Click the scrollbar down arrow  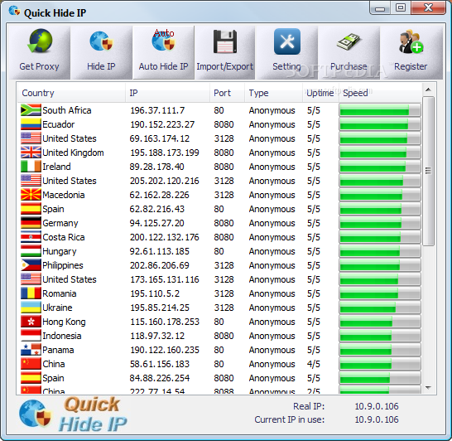point(428,388)
